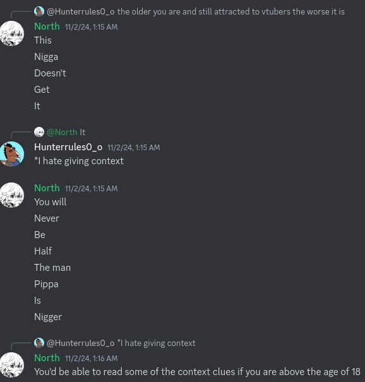365x382 pixels.
Task: Click the @Hunterrules0_o mention in the bottom reply preview
Action: click(81, 343)
